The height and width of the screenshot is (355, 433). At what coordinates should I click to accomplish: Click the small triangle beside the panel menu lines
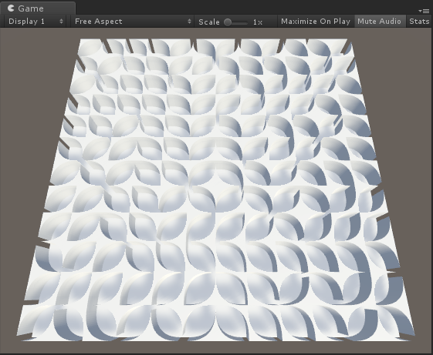pyautogui.click(x=420, y=11)
